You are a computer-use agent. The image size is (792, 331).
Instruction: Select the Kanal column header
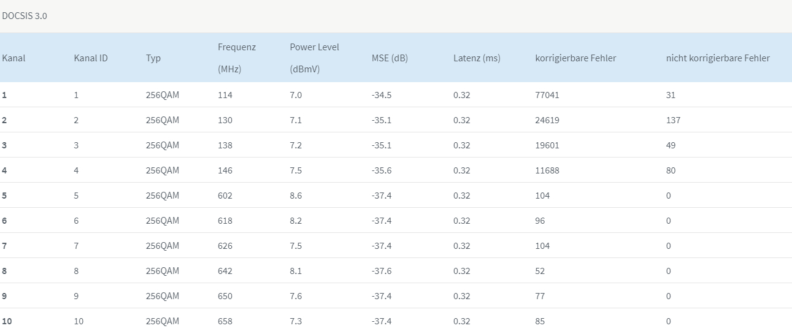[x=13, y=58]
